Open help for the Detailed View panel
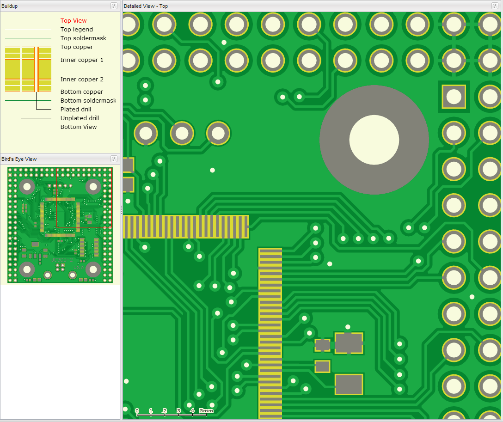This screenshot has width=503, height=422. [494, 6]
